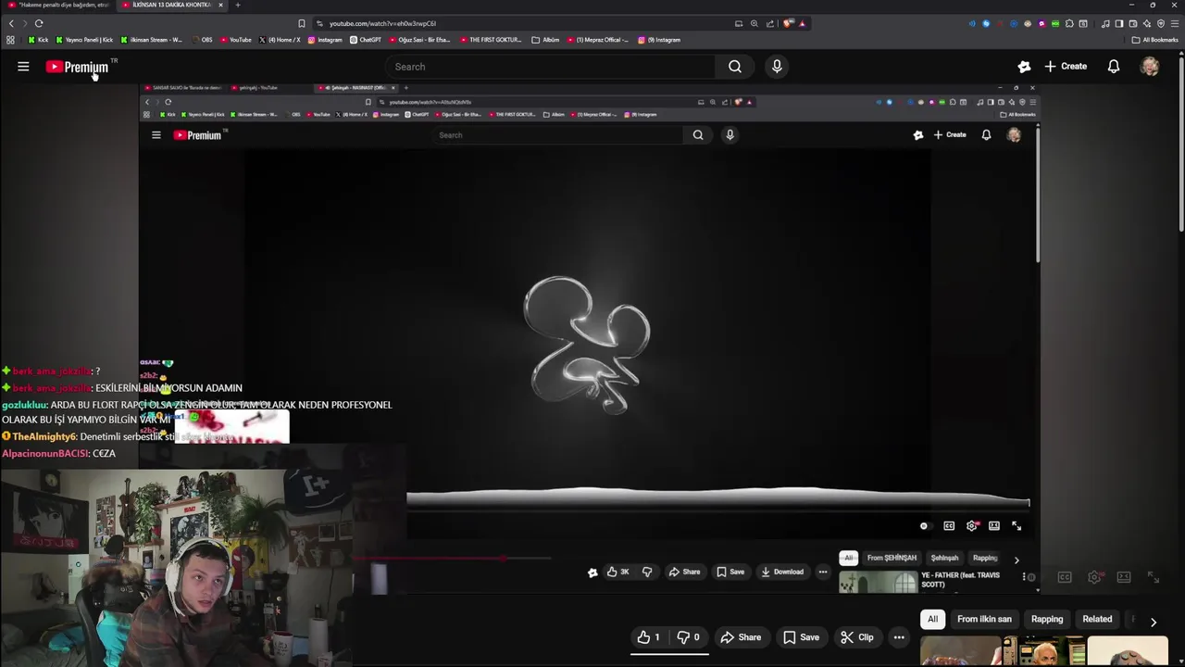Open 'Yayıncı Paneli | Kick' bookmark
The width and height of the screenshot is (1185, 667).
(x=84, y=40)
